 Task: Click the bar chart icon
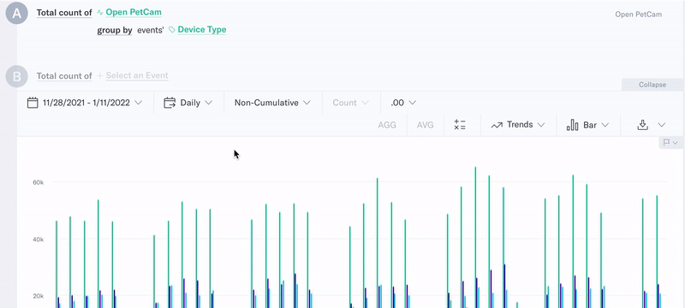(x=572, y=125)
